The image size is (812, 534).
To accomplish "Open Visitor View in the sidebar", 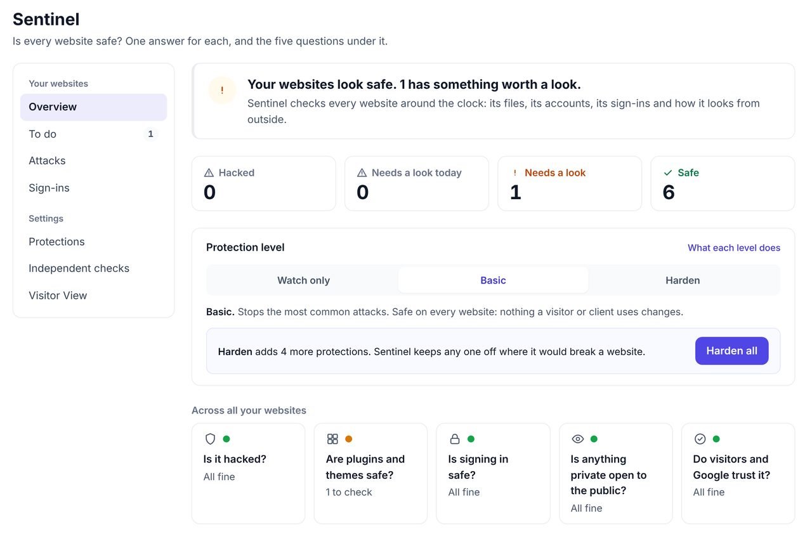I will (94, 296).
